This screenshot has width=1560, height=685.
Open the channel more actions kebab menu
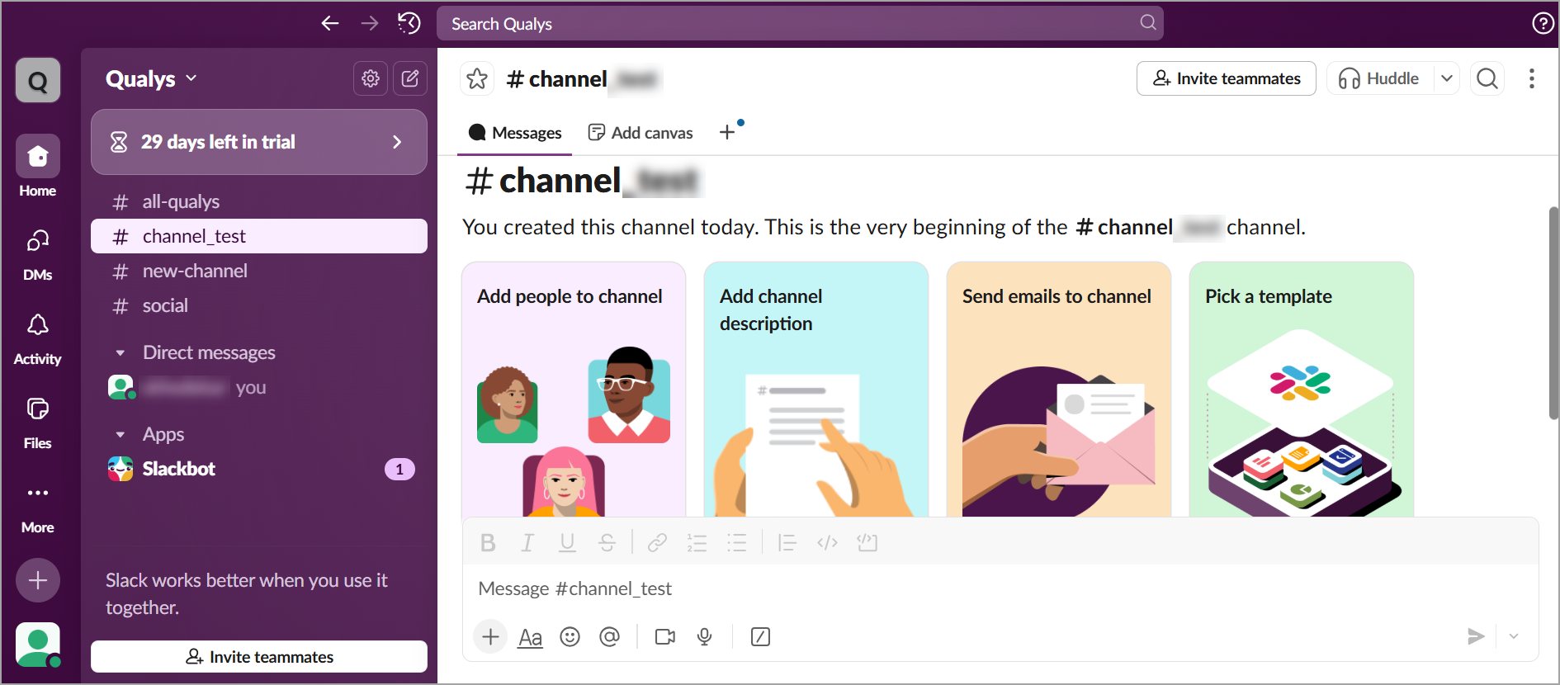point(1532,78)
